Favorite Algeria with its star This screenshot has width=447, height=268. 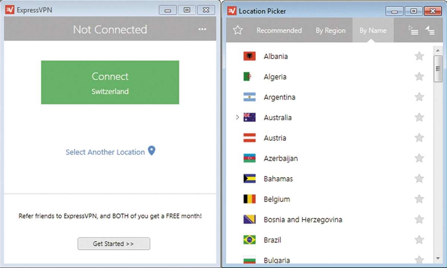pyautogui.click(x=419, y=77)
